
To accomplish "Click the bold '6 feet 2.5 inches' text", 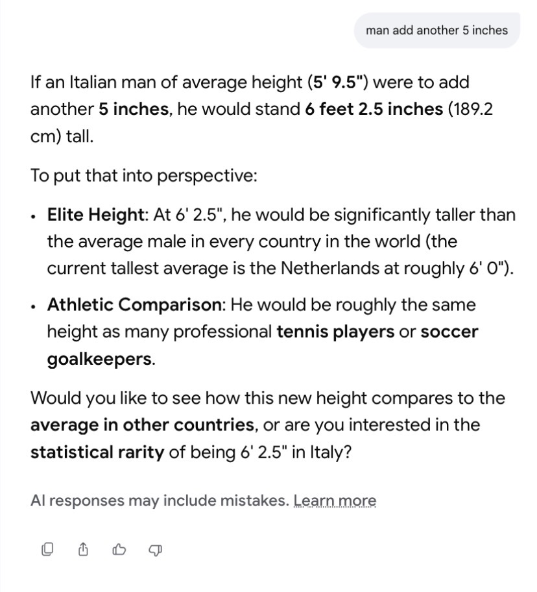I will pos(374,109).
